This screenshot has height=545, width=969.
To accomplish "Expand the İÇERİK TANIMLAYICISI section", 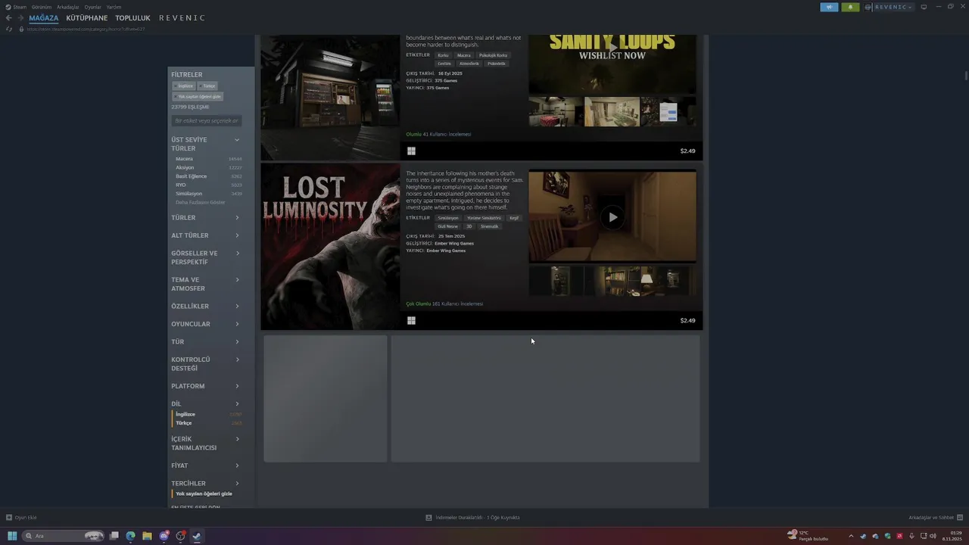I will [x=205, y=444].
